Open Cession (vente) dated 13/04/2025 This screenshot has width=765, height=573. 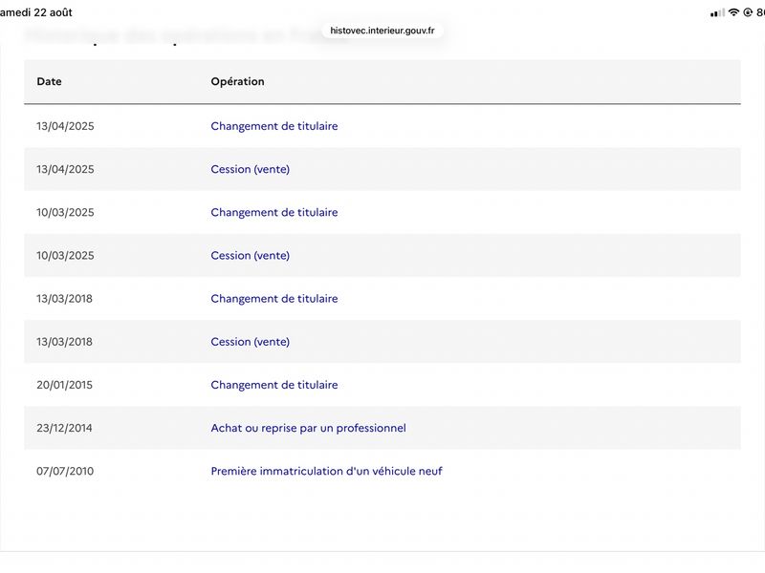(251, 169)
